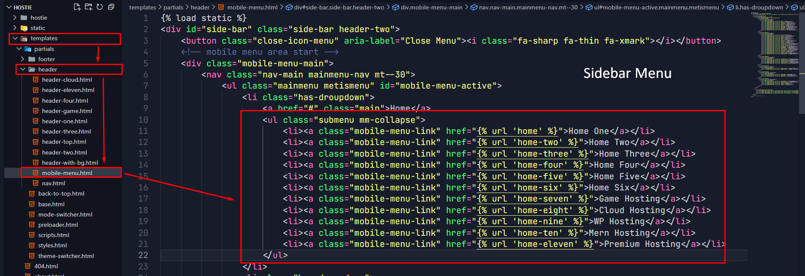Collapse all folders in explorer
Viewport: 805px width, 276px height.
(111, 7)
